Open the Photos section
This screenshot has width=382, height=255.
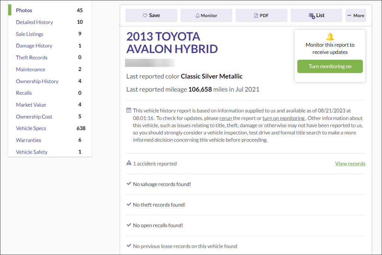coord(24,10)
